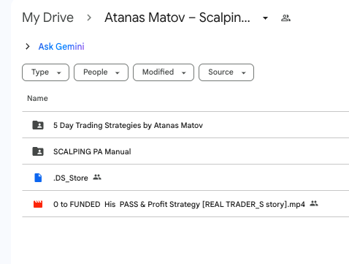Open the People filter dropdown
The image size is (349, 264).
(101, 72)
